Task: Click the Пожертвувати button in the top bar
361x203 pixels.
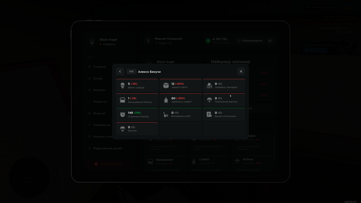Action: [250, 41]
